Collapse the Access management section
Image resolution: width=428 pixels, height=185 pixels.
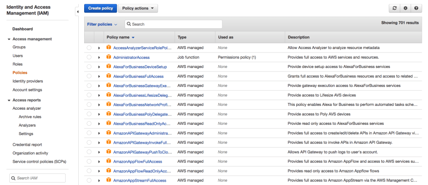pos(9,39)
